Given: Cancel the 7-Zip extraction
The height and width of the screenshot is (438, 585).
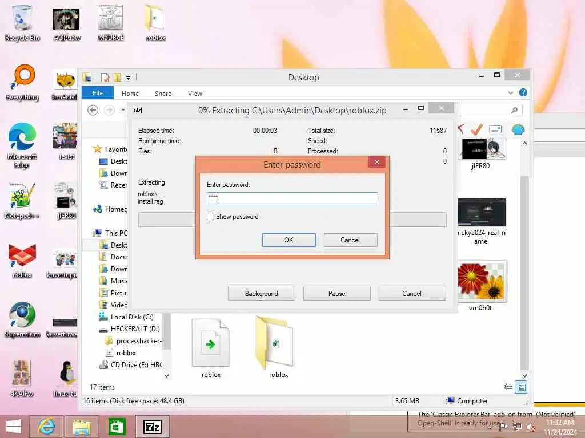Looking at the screenshot, I should (412, 294).
